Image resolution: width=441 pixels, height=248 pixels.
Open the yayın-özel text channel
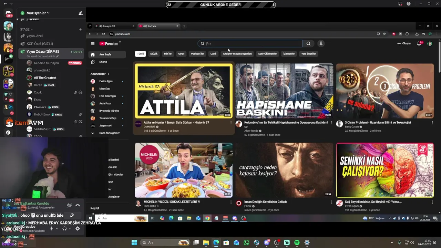51,36
